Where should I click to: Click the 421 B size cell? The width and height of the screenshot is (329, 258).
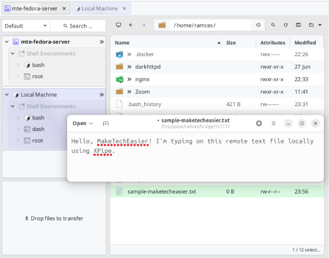pyautogui.click(x=233, y=104)
